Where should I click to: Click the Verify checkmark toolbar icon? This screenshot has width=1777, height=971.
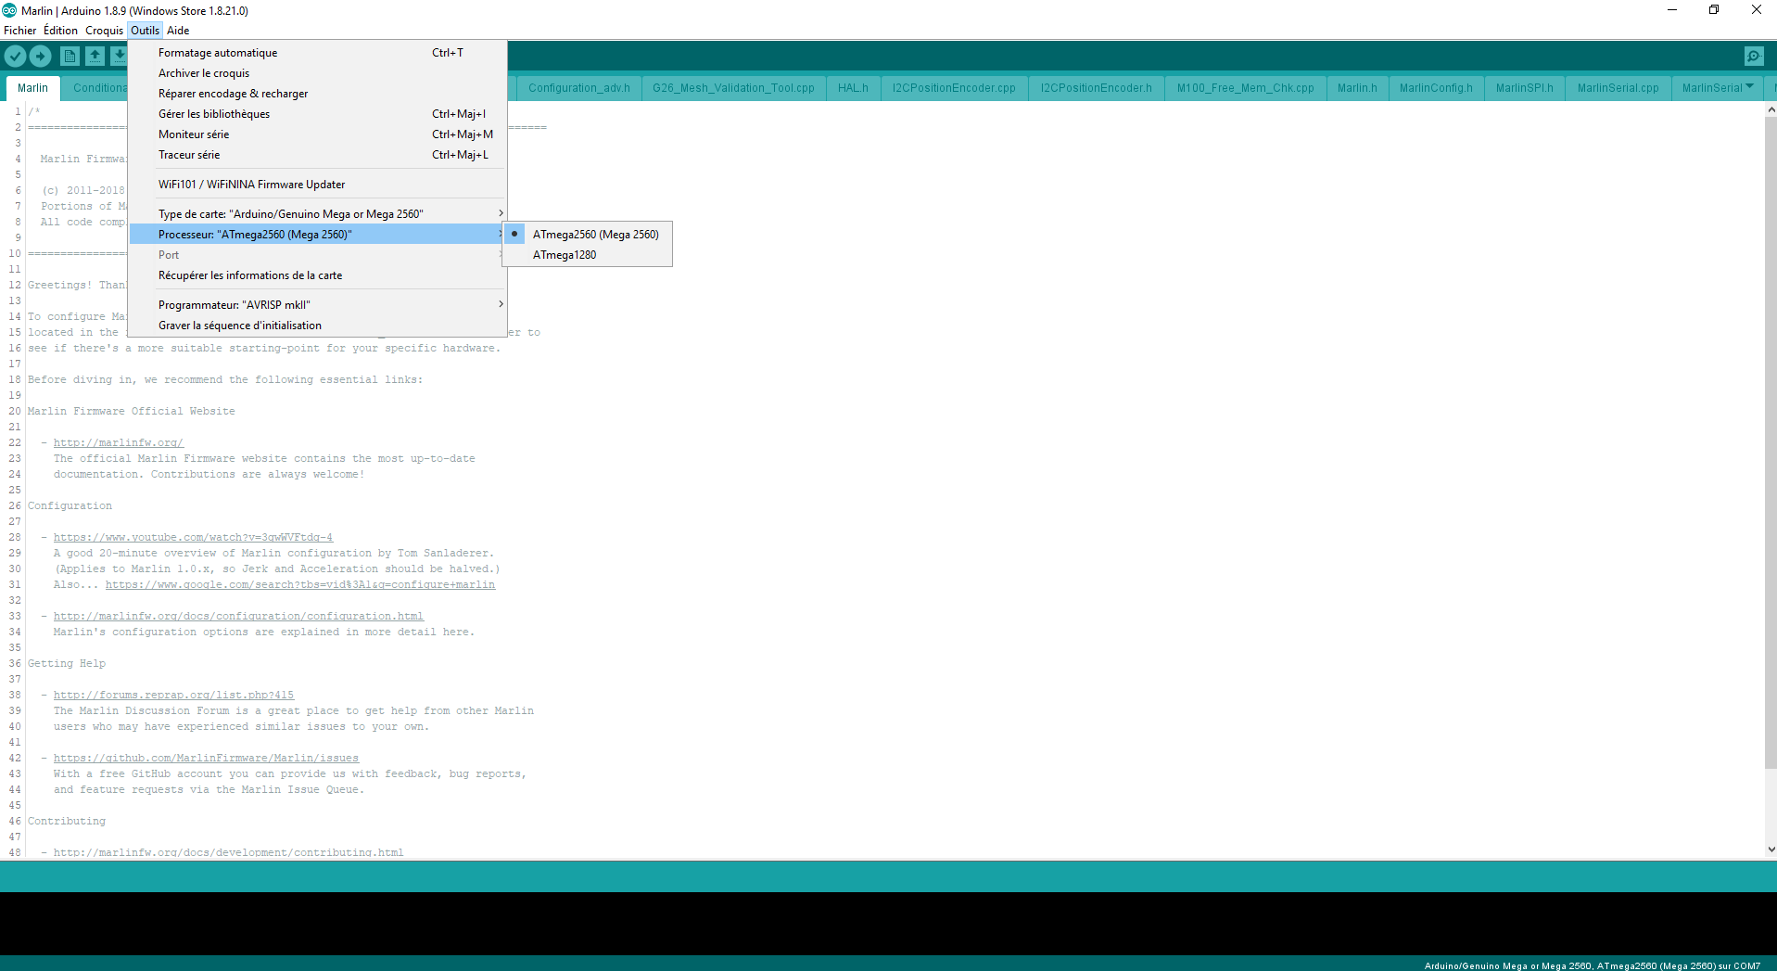pyautogui.click(x=15, y=57)
